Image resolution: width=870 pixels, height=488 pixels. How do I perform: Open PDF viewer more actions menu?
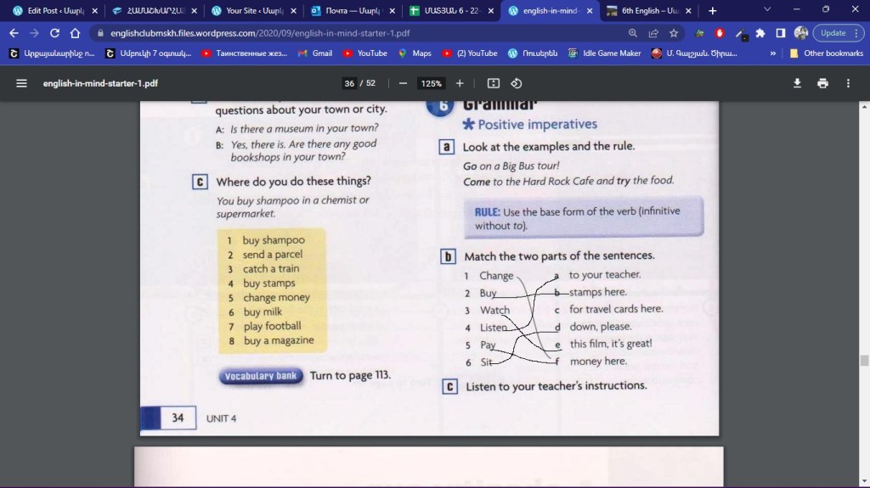(848, 83)
